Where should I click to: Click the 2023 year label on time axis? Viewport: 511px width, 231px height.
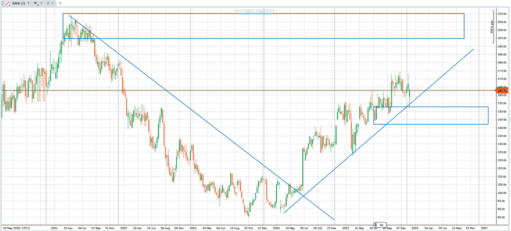point(192,228)
